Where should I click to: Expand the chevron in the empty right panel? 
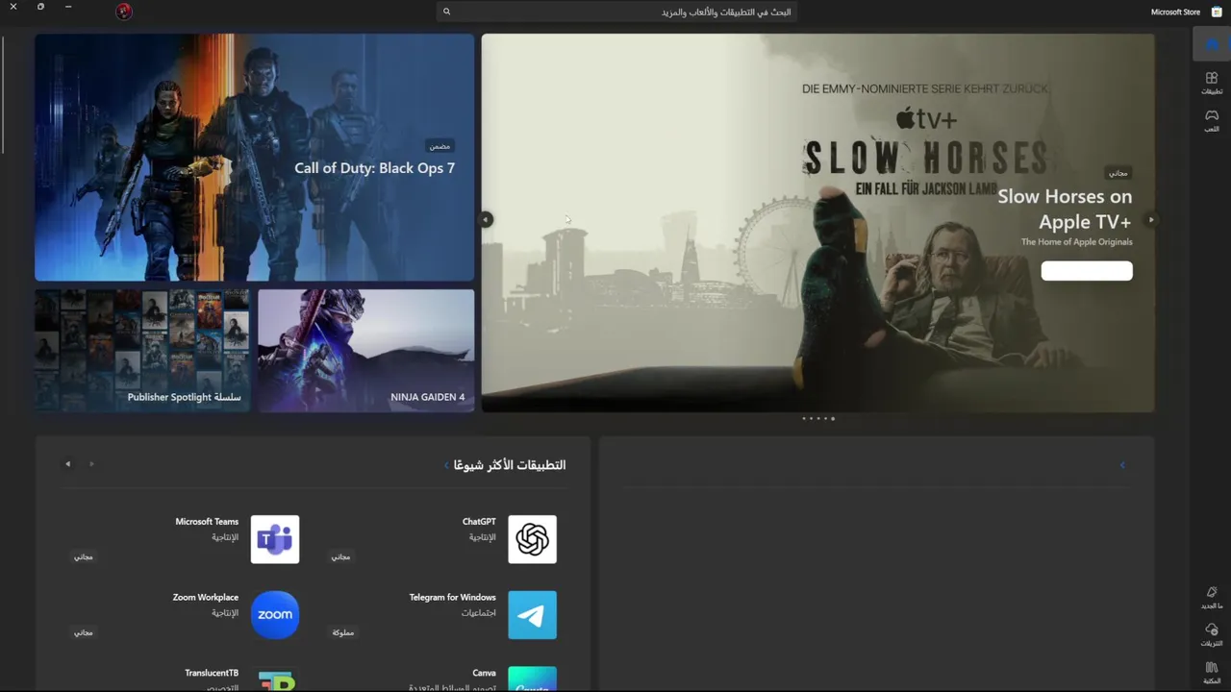click(1122, 465)
